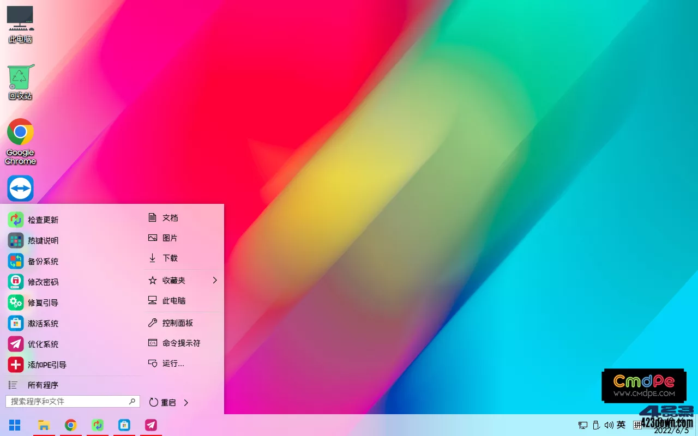This screenshot has width=698, height=436.
Task: Expand the 重启 restart options arrow
Action: pyautogui.click(x=186, y=403)
